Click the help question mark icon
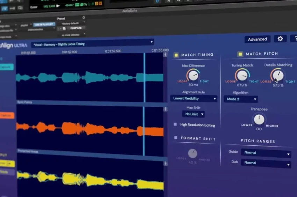This screenshot has width=297, height=197. click(294, 39)
